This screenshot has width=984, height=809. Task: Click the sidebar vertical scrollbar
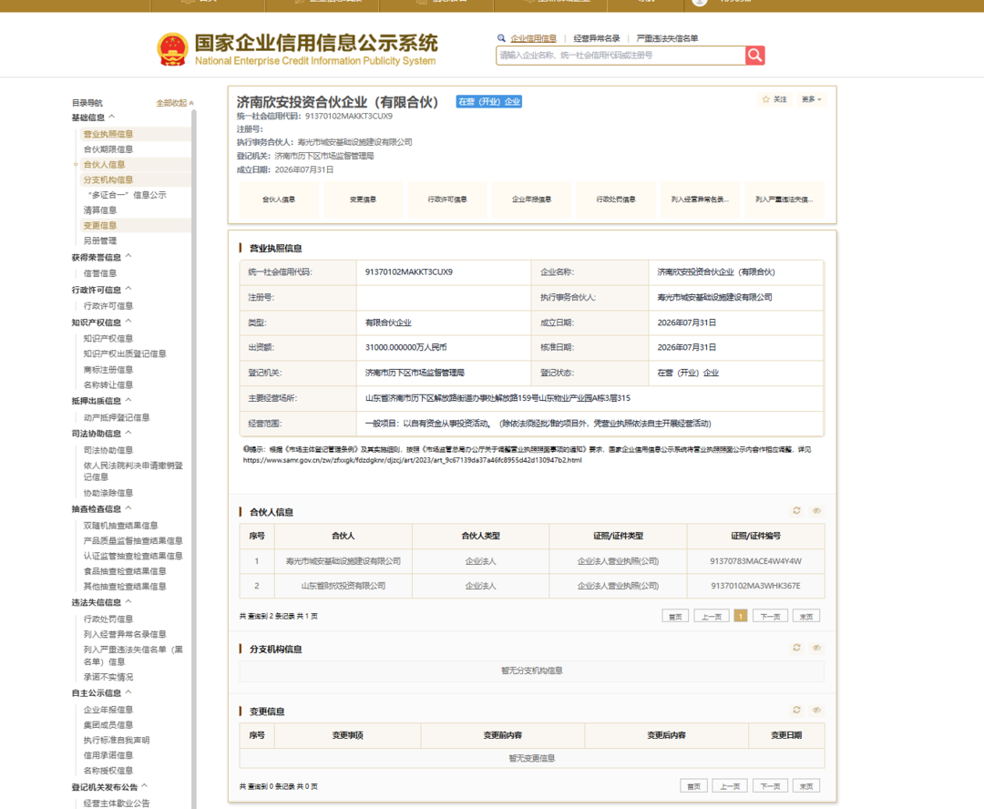(194, 458)
